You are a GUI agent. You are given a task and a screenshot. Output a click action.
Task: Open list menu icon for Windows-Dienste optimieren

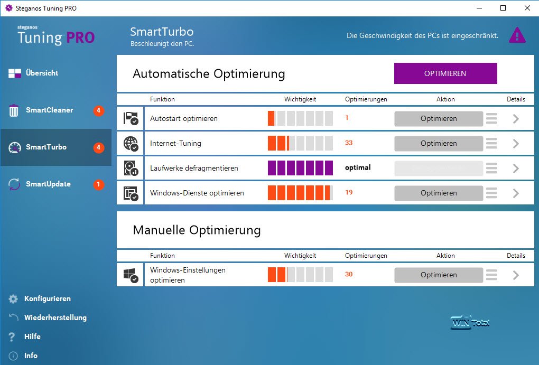coord(491,193)
